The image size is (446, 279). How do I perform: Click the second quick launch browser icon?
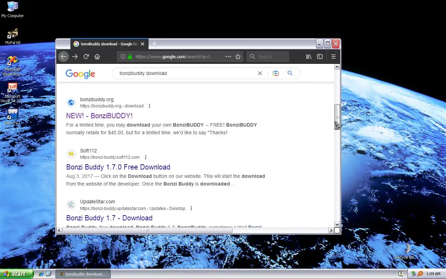point(48,274)
